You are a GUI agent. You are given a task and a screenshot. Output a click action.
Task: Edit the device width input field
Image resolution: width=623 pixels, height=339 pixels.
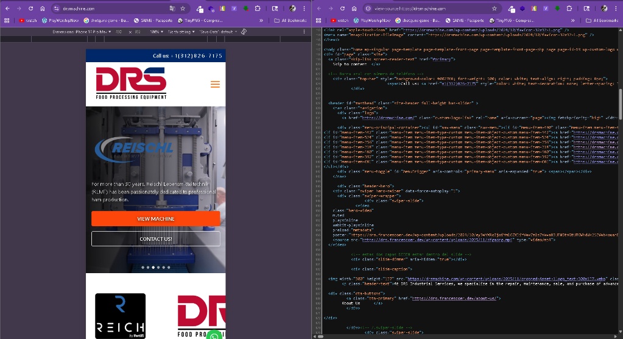pyautogui.click(x=119, y=32)
